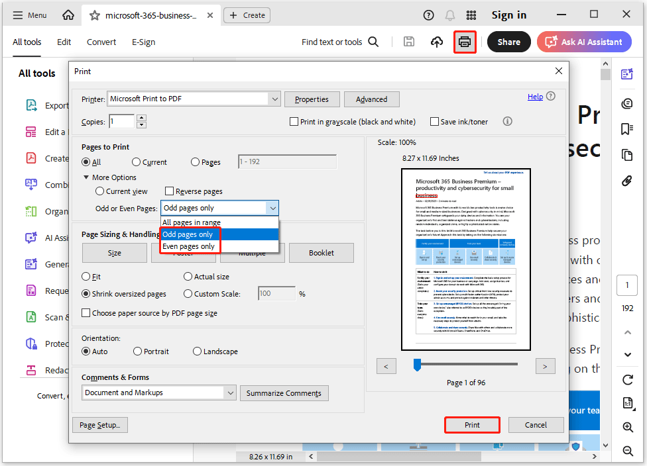Screen dimensions: 647x466
Task: Open the Printer dropdown list
Action: tap(274, 99)
